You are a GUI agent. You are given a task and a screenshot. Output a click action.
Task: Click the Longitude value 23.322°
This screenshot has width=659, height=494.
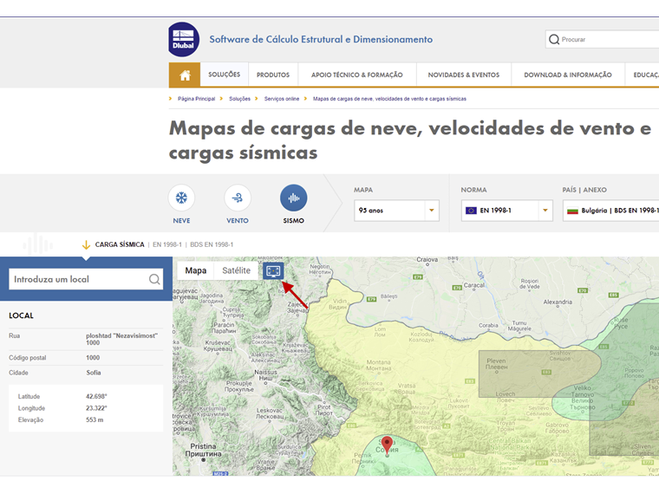(96, 408)
